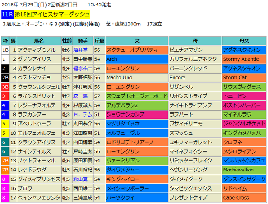Select horse name レッドラウダ

(32, 170)
